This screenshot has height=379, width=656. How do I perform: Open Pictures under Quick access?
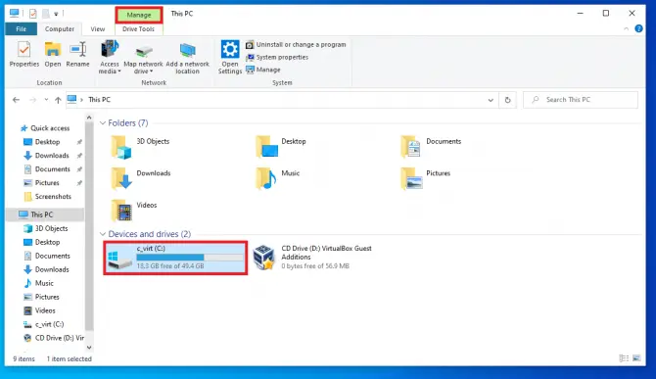pyautogui.click(x=47, y=183)
